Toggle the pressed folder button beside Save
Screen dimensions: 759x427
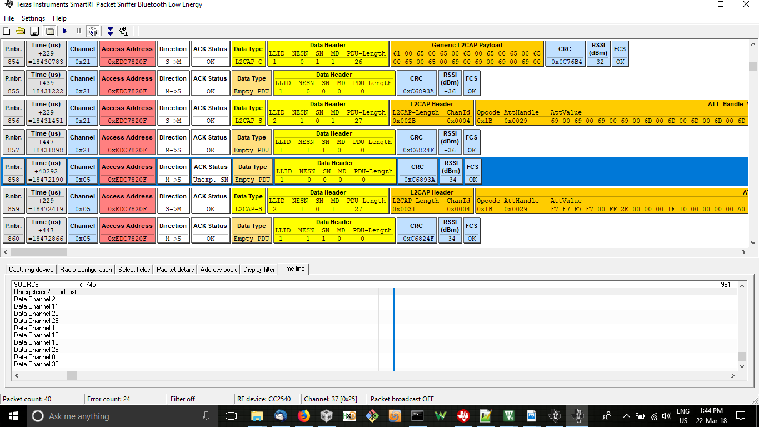tap(50, 31)
